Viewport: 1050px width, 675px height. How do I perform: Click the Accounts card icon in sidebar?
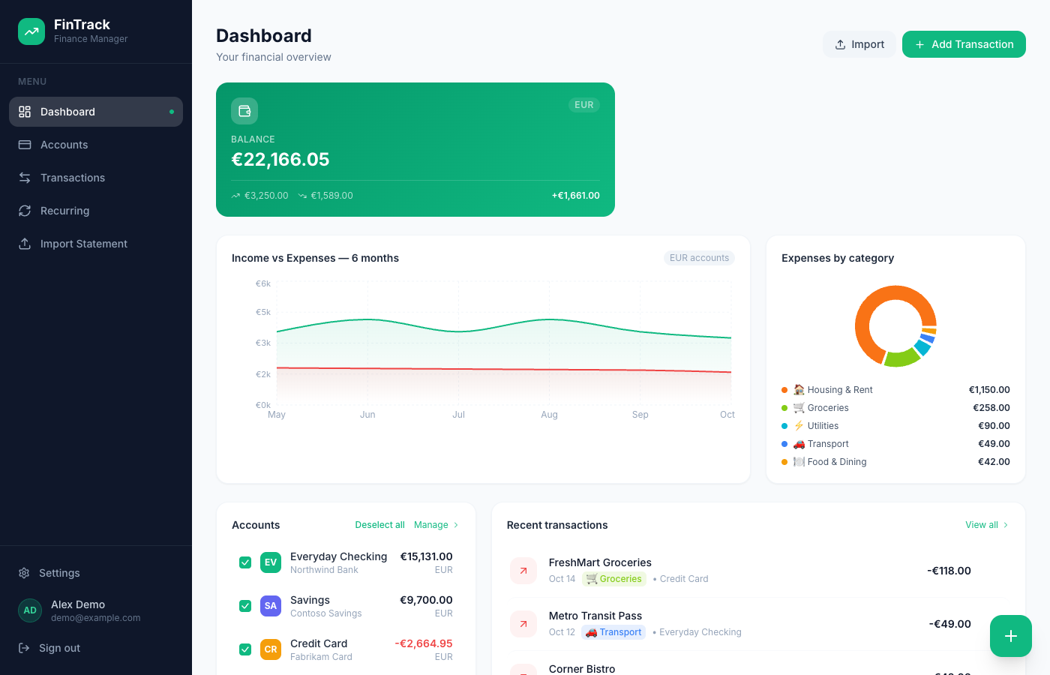tap(25, 145)
